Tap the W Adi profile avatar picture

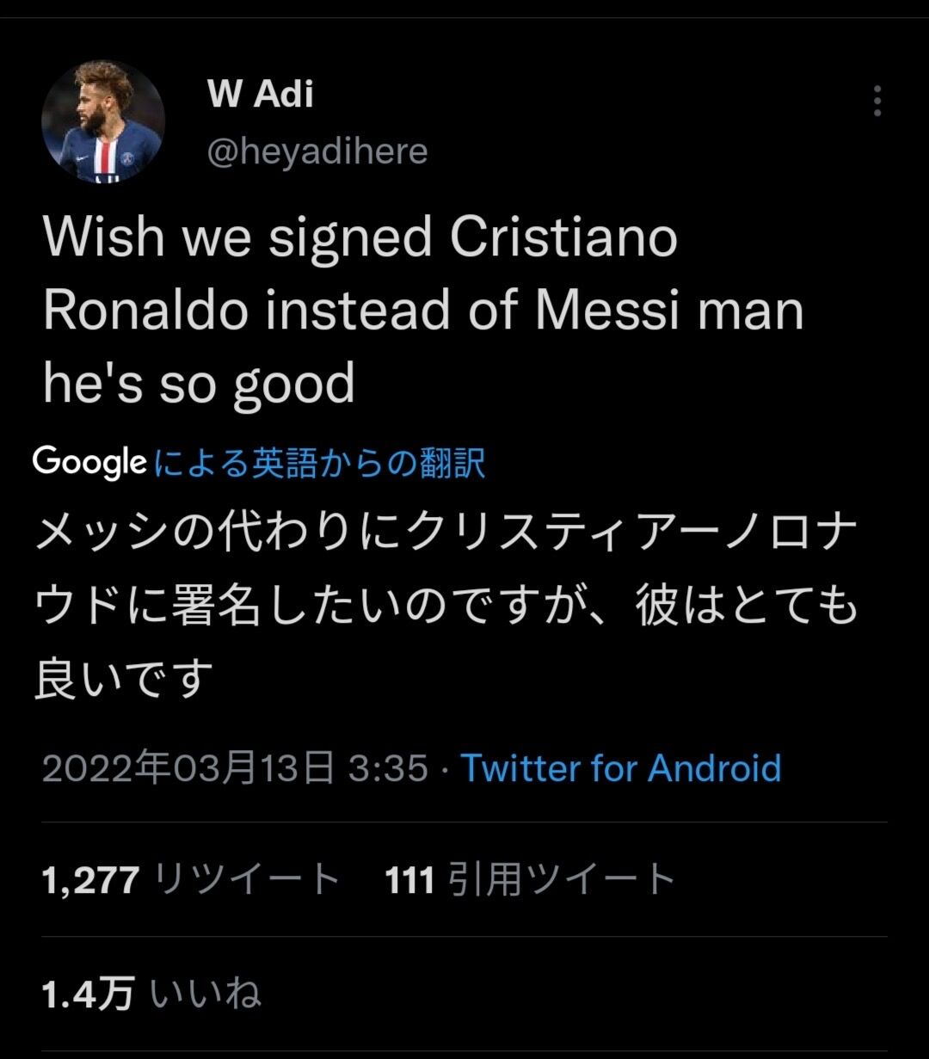(x=103, y=121)
